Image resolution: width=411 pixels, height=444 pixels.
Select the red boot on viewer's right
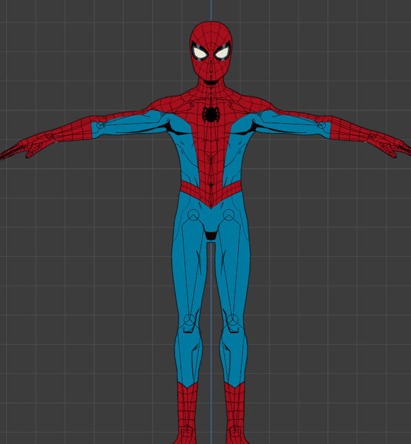235,413
